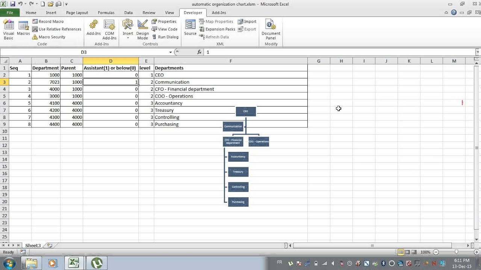Open the Undo history dropdown arrow
481x270 pixels.
(26, 4)
